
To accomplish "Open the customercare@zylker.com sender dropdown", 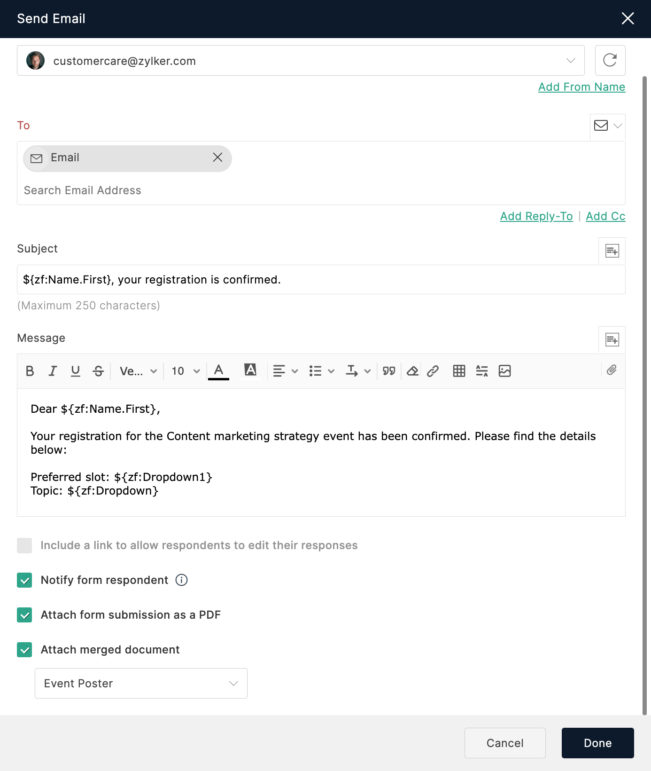I will [x=301, y=61].
